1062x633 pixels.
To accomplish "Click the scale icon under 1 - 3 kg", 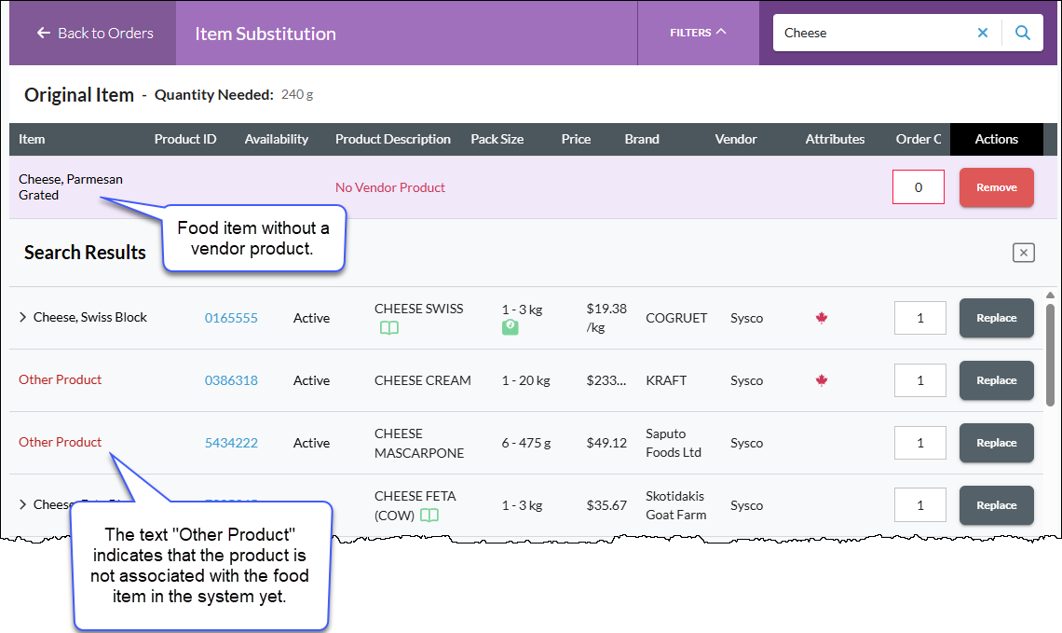I will [510, 328].
